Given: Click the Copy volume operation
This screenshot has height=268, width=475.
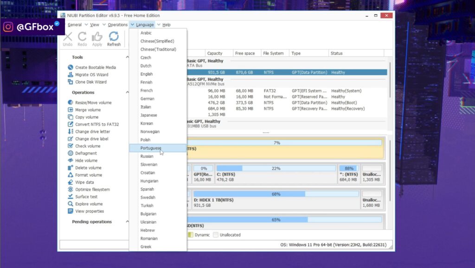Looking at the screenshot, I should (x=83, y=117).
